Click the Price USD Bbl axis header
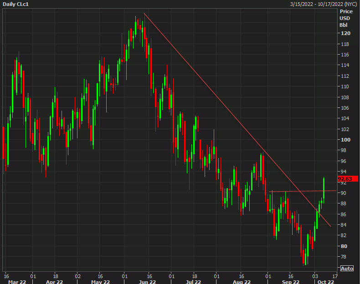Screen dimensions: 360x284 pos(346,18)
